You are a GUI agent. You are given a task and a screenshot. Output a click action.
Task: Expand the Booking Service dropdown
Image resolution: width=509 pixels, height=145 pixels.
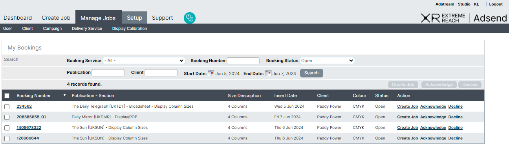click(x=144, y=61)
